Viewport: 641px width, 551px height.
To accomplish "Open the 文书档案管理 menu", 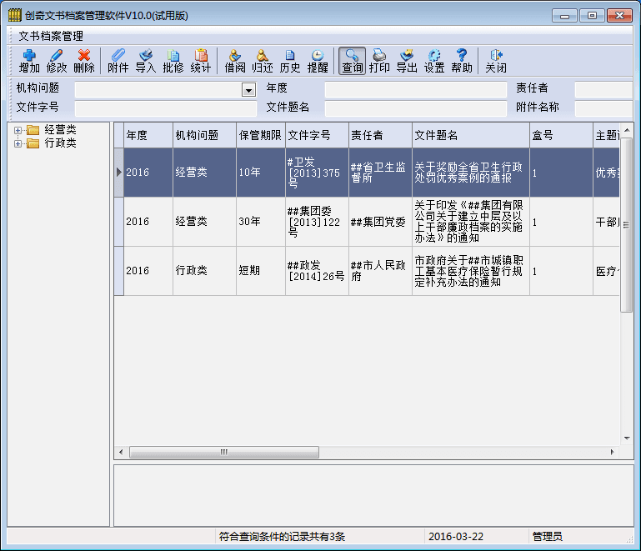I will pyautogui.click(x=51, y=36).
